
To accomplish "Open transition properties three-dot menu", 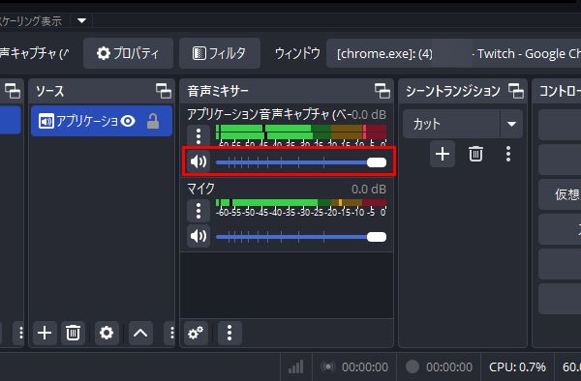I will 508,154.
